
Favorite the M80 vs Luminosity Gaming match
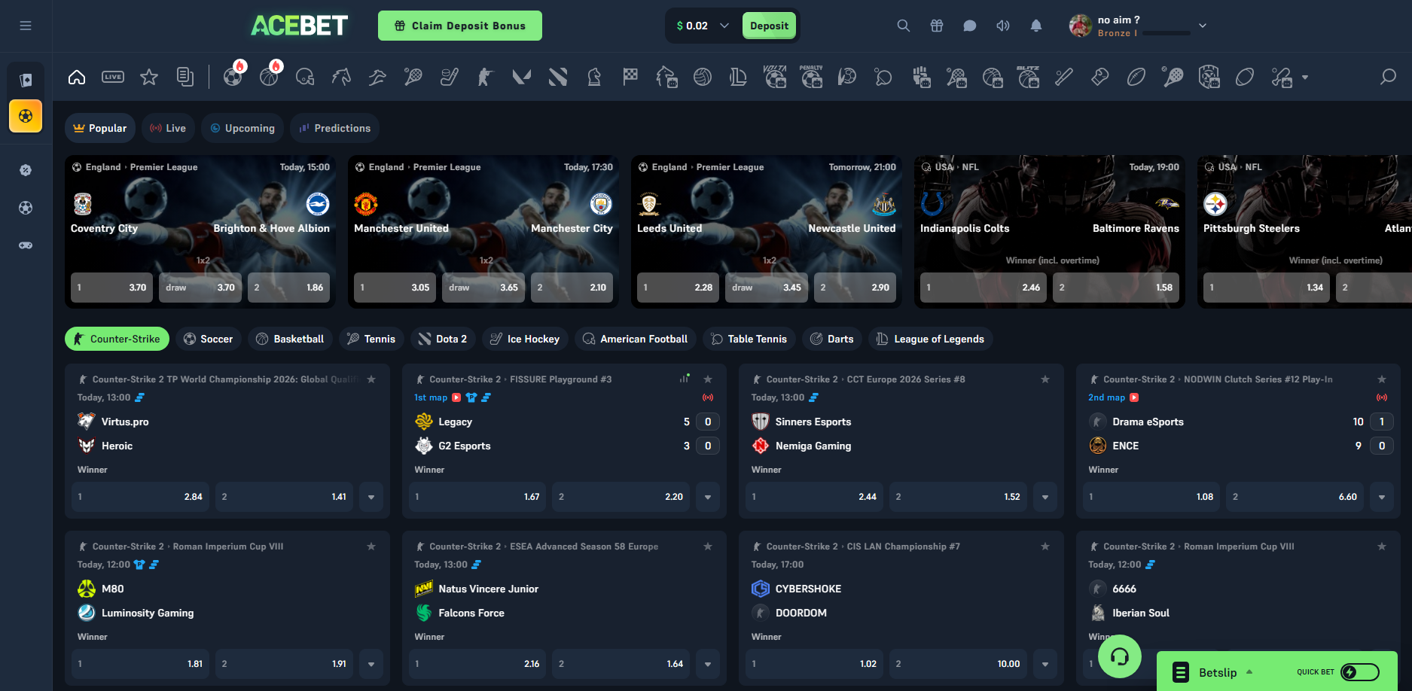point(371,546)
